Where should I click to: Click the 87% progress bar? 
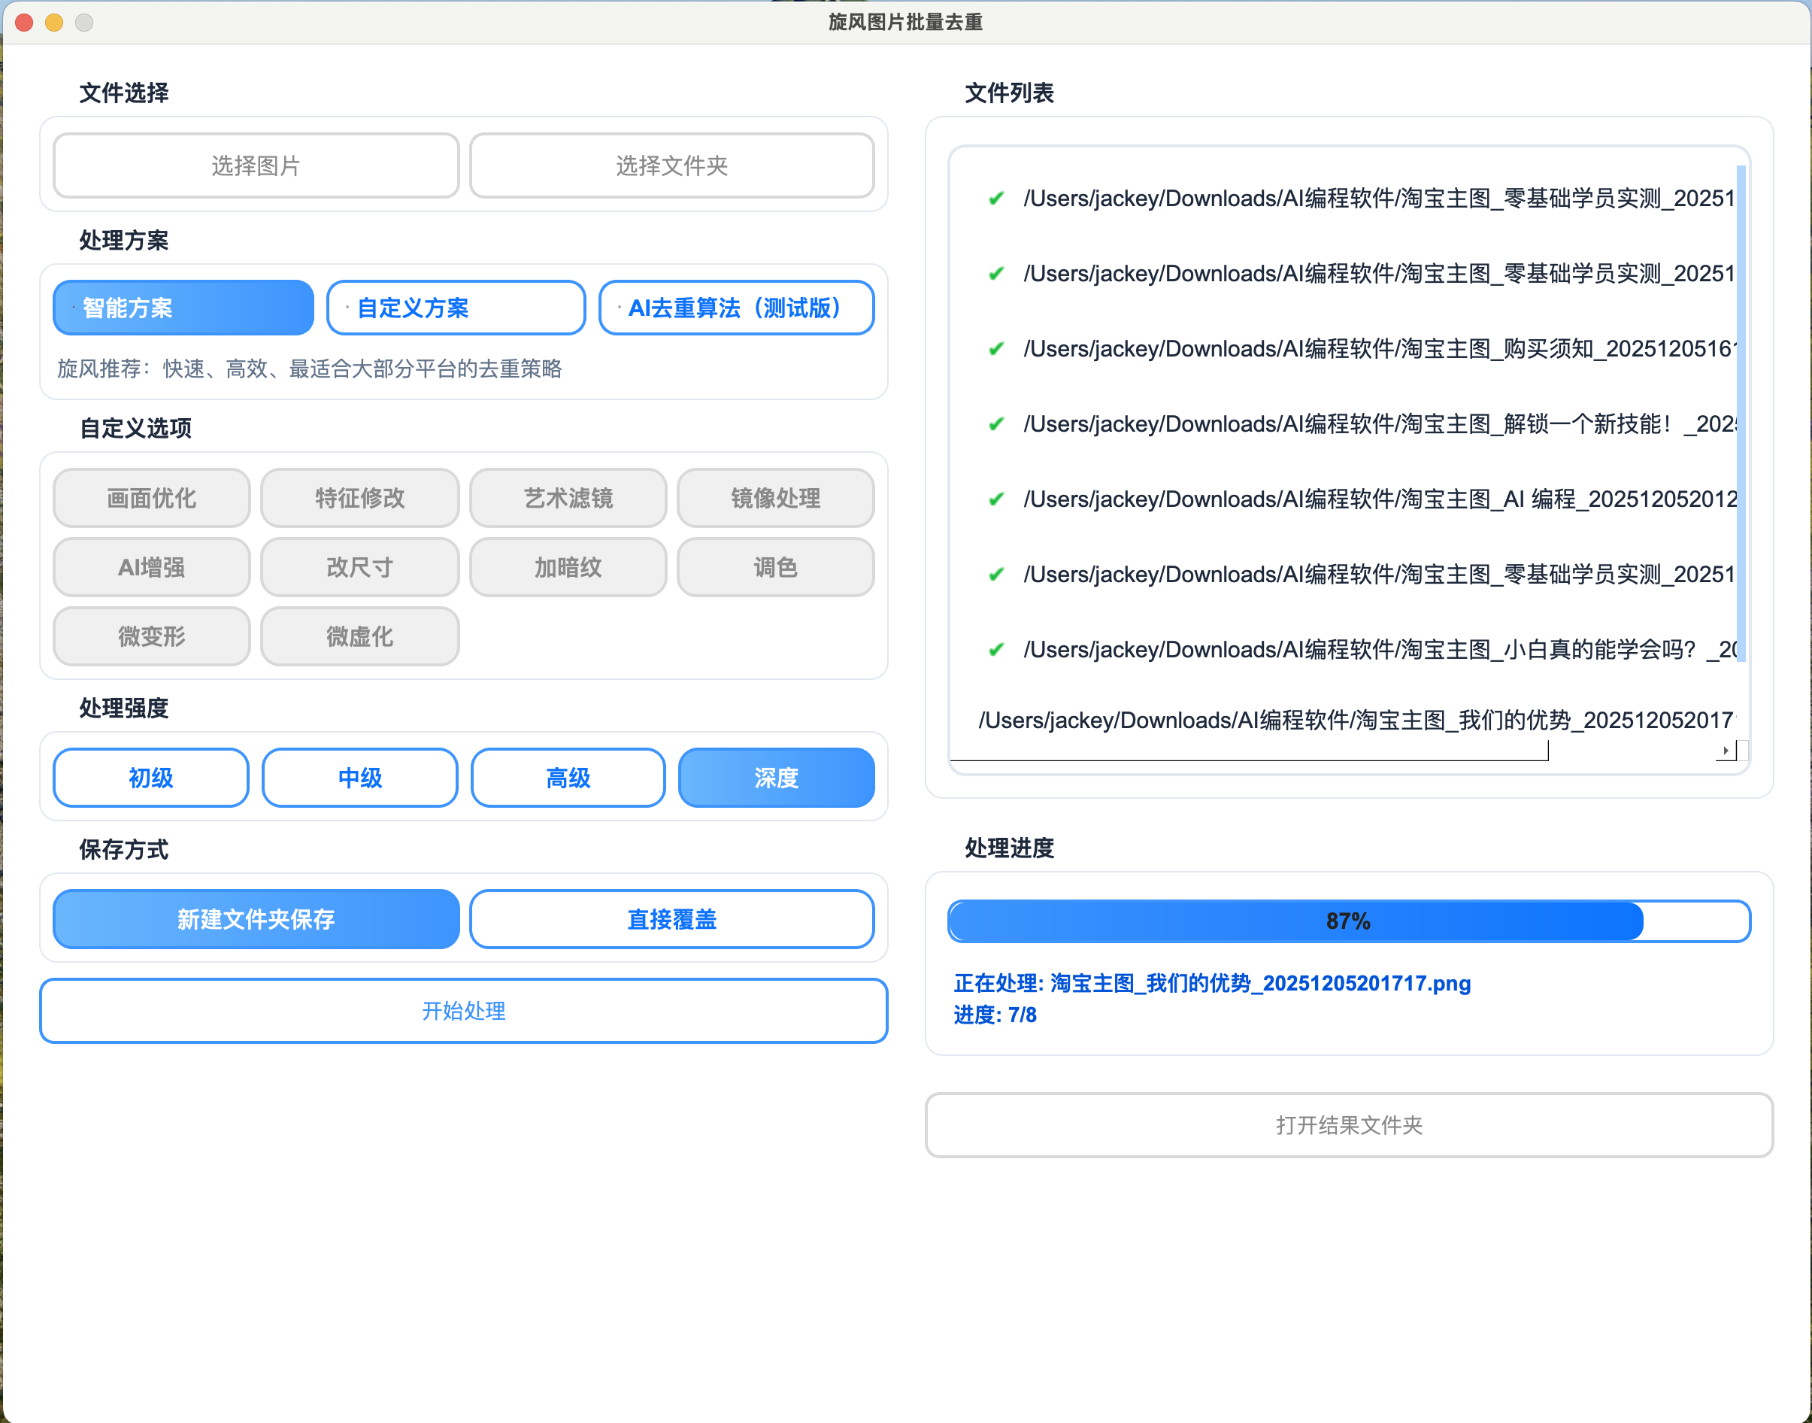tap(1349, 921)
